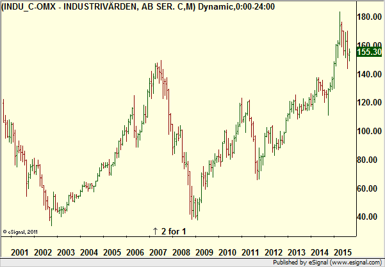Click the chart title INDU_C-OMX INDUSTRIVÄRDEN
The height and width of the screenshot is (267, 385).
coord(138,7)
